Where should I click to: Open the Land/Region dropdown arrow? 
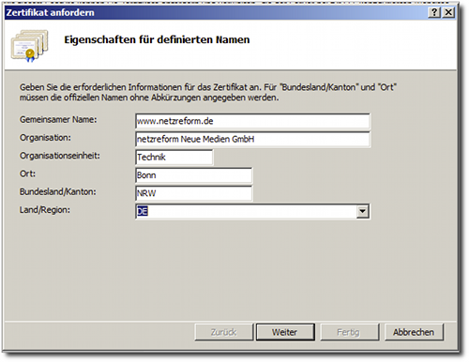point(362,212)
